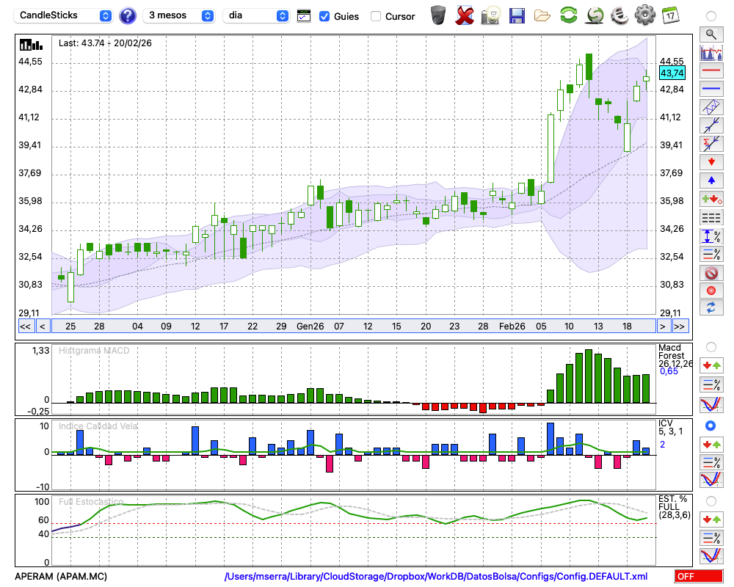Click the trash can icon in toolbar
734x587 pixels.
(x=438, y=15)
